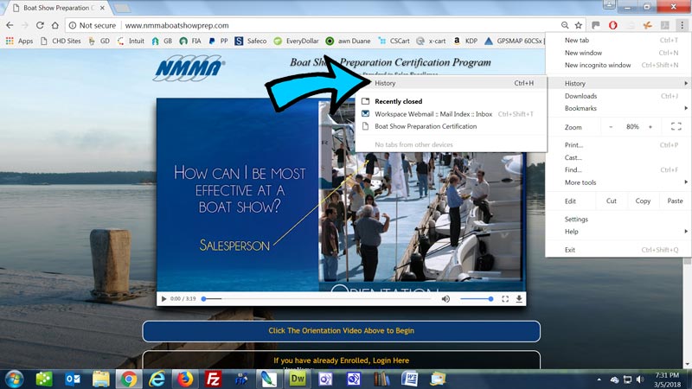Go to the browser home page
This screenshot has height=389, width=692.
[54, 25]
